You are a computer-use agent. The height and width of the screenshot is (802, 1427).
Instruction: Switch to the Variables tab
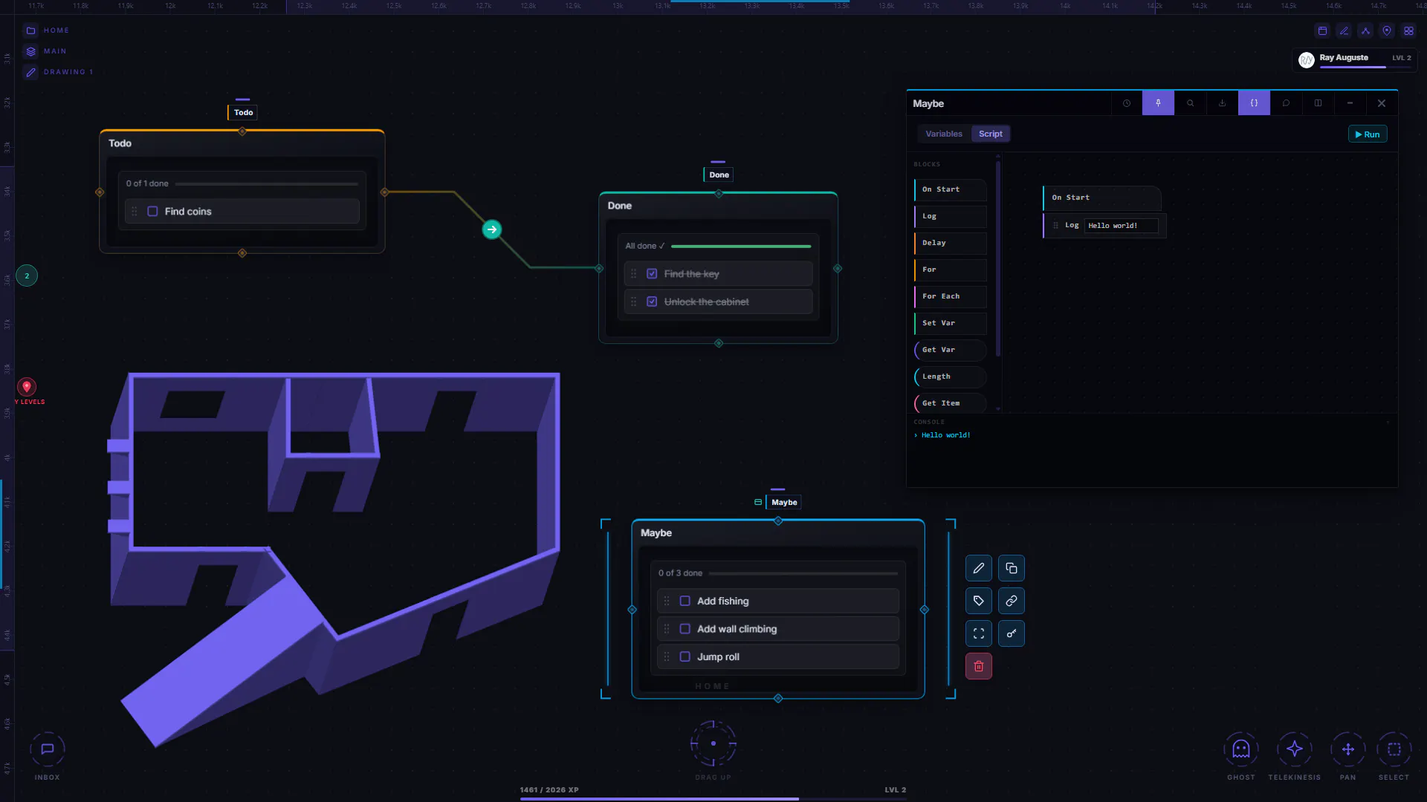coord(944,134)
